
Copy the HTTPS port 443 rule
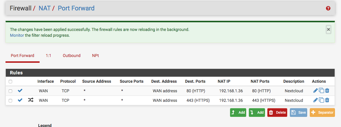[x=321, y=100]
